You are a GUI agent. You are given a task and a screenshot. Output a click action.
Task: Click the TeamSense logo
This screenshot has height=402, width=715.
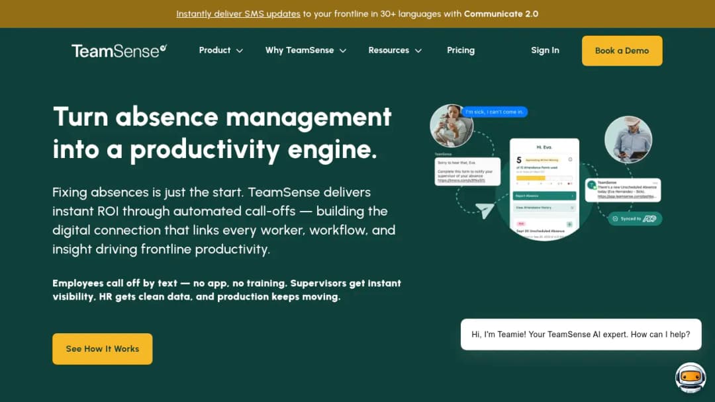tap(119, 50)
